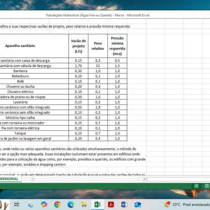Select the 'Vazão de projeto (L/s)' header cell
Image resolution: width=210 pixels, height=210 pixels.
[79, 46]
